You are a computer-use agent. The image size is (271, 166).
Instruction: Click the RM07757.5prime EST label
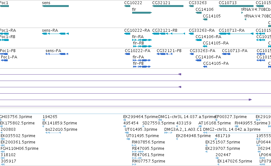pyautogui.click(x=148, y=161)
